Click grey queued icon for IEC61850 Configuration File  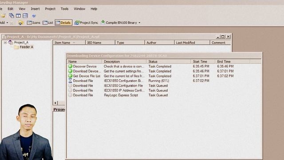(x=70, y=85)
